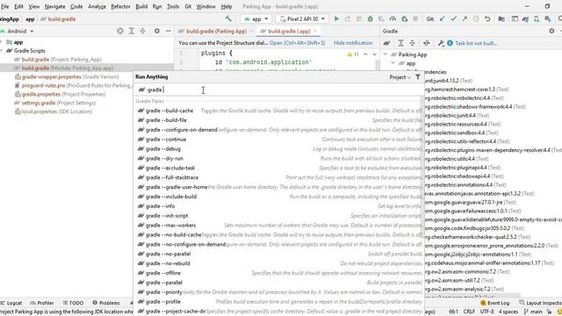Click the Make Project hammer icon
Screen dimensions: 562x316
228,18
